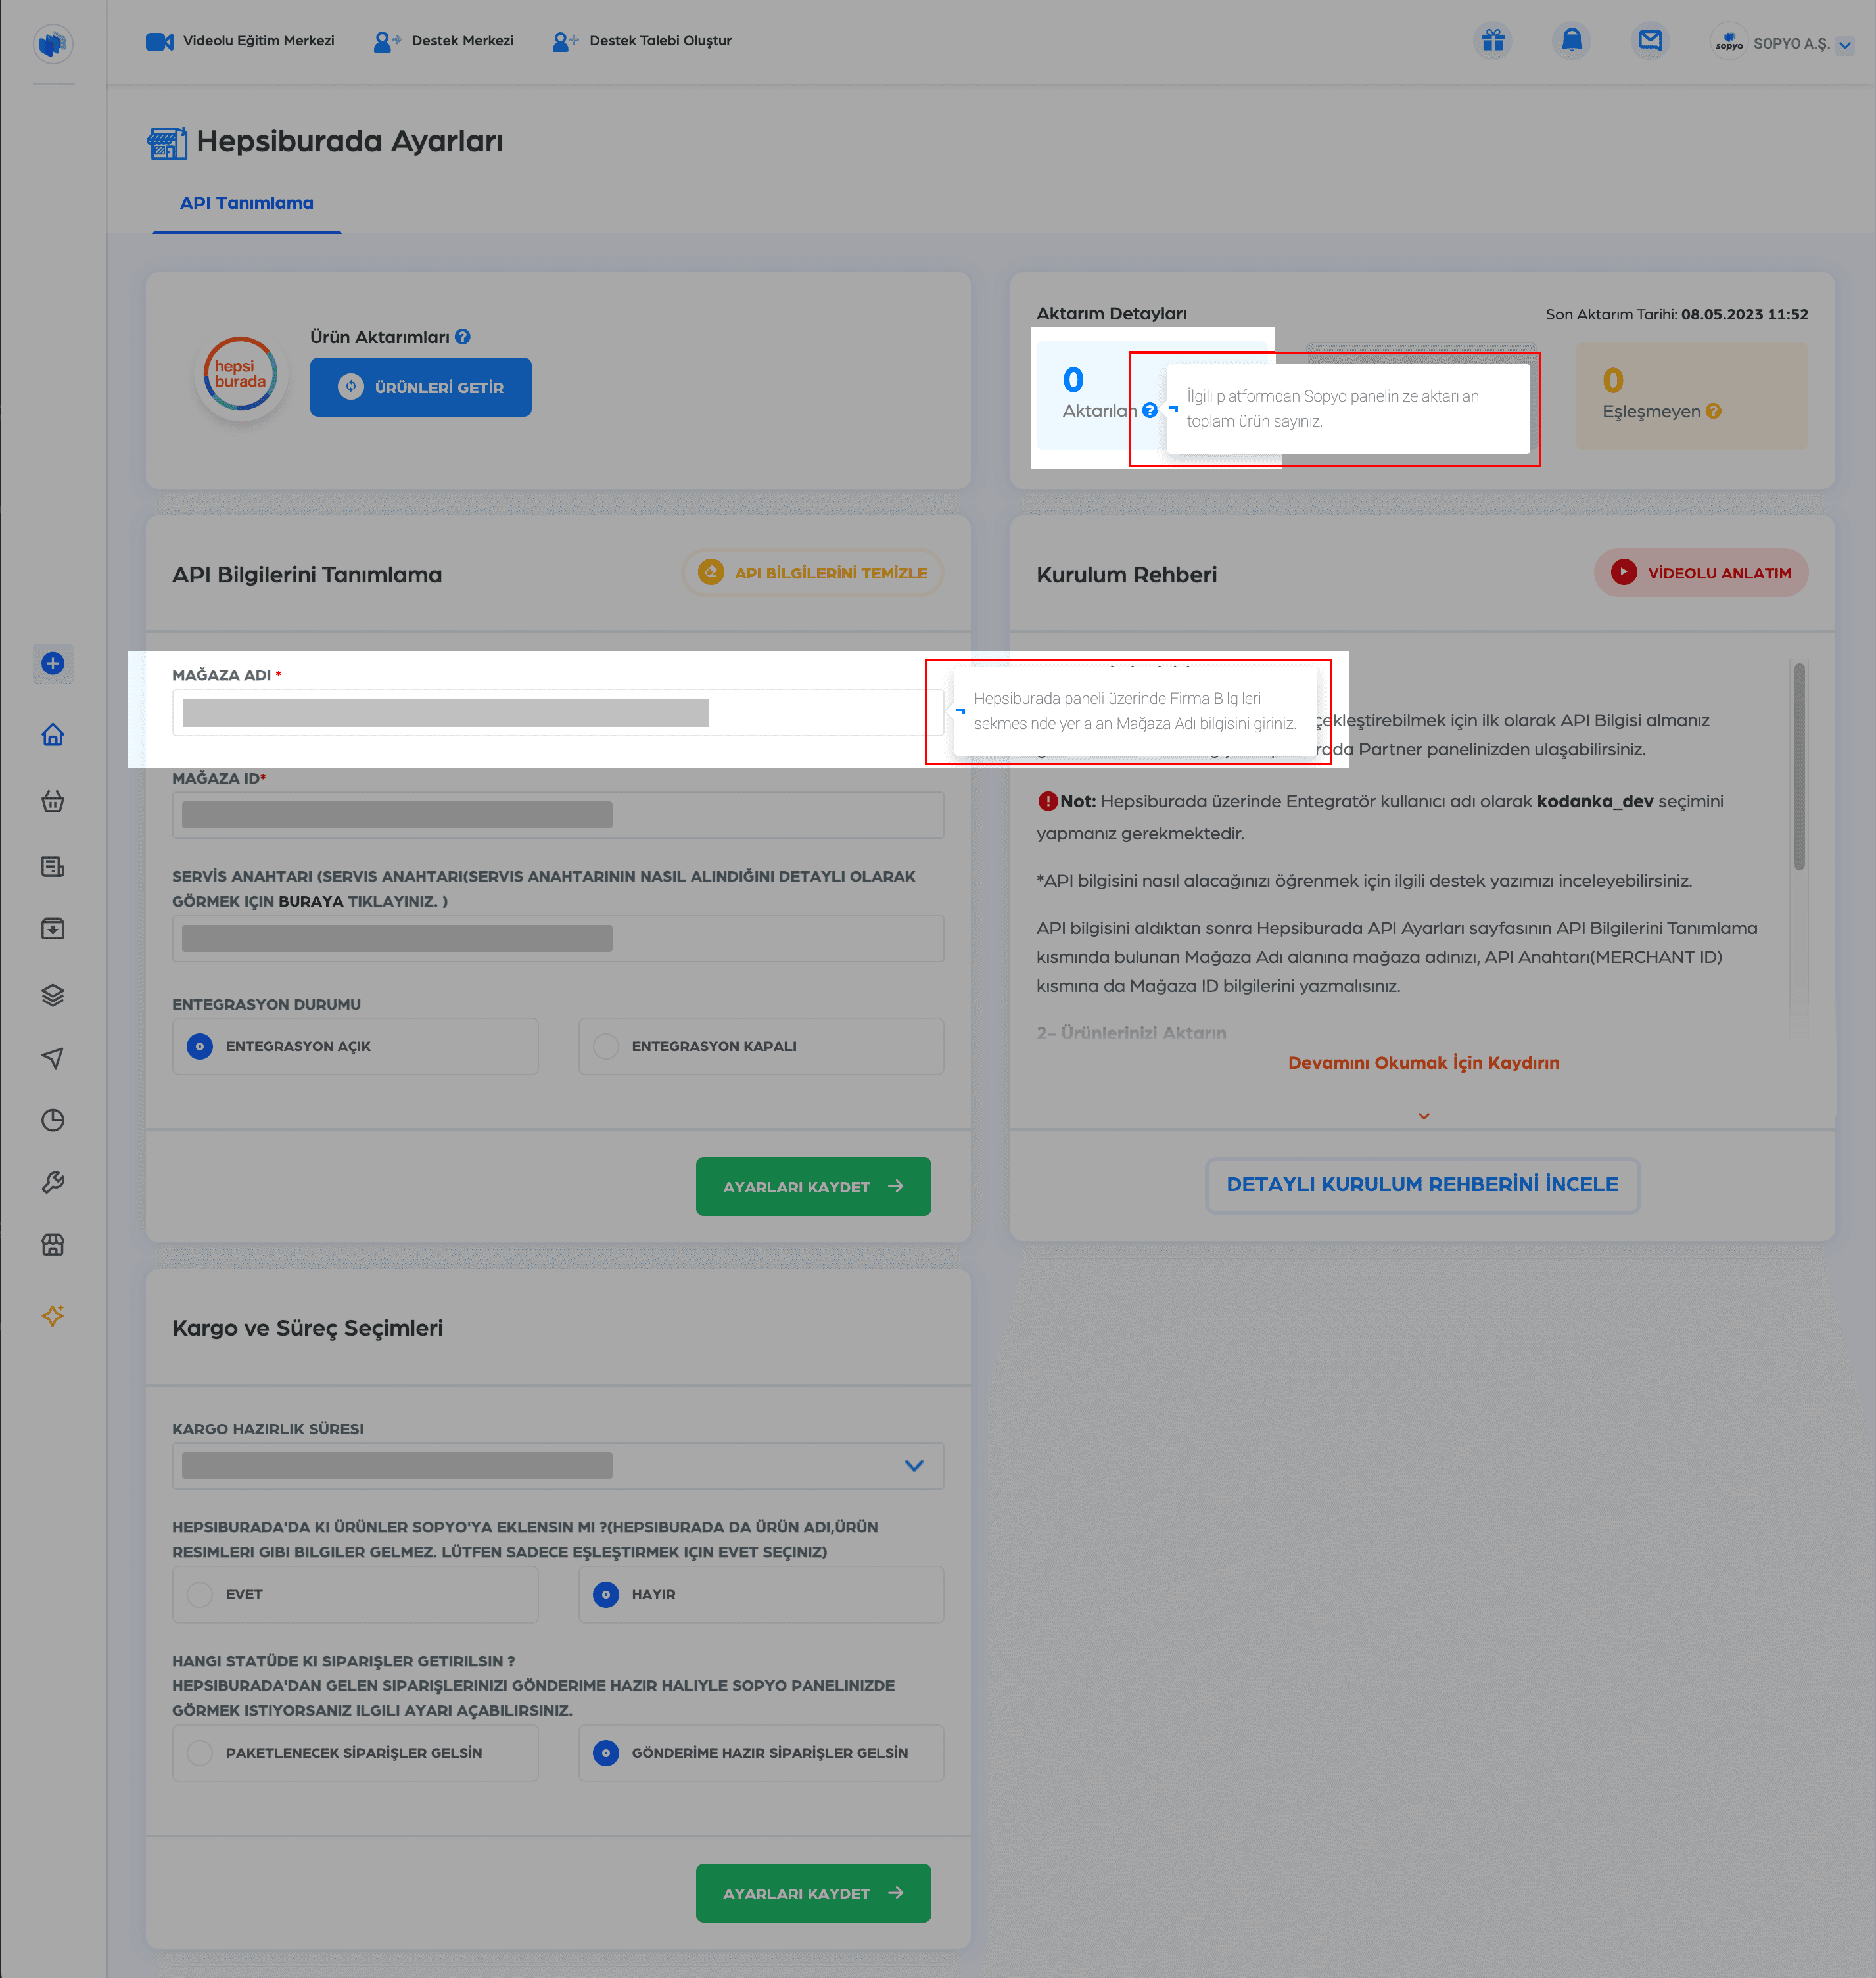Select Entegrasyon Kapalı radio option

point(761,1046)
